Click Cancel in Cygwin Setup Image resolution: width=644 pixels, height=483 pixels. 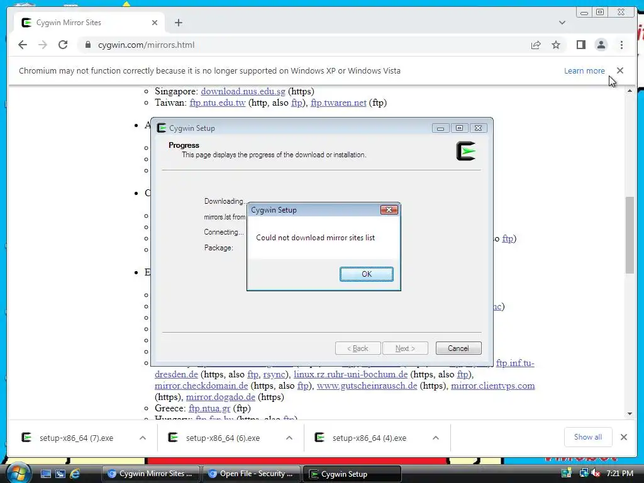458,348
